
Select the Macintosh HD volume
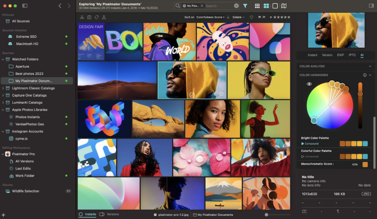pyautogui.click(x=27, y=43)
